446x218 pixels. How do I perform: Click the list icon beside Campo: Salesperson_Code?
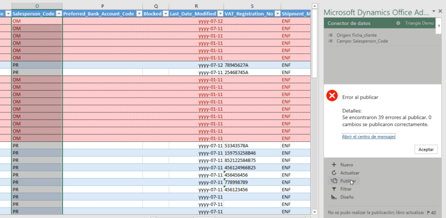click(331, 41)
